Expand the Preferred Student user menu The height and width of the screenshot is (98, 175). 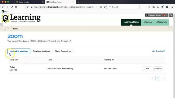pos(156,15)
